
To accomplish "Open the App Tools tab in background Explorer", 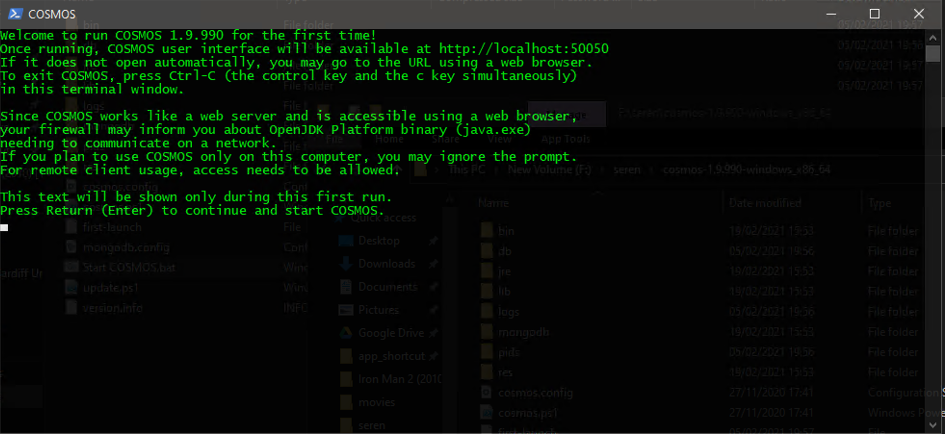I will pyautogui.click(x=565, y=139).
